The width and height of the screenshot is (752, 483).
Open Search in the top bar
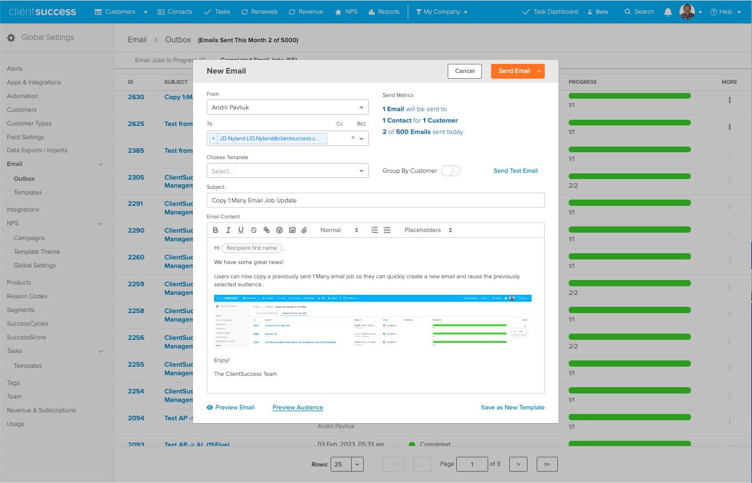click(x=639, y=11)
